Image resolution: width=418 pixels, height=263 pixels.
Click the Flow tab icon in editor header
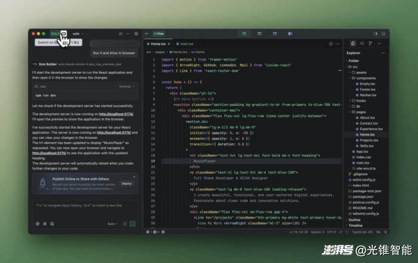tap(158, 34)
